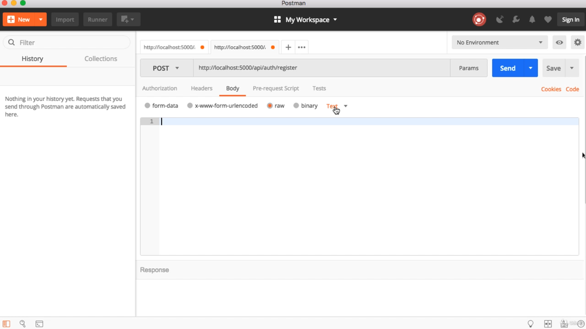Switch to the Tests tab
This screenshot has height=329, width=586.
coord(319,89)
